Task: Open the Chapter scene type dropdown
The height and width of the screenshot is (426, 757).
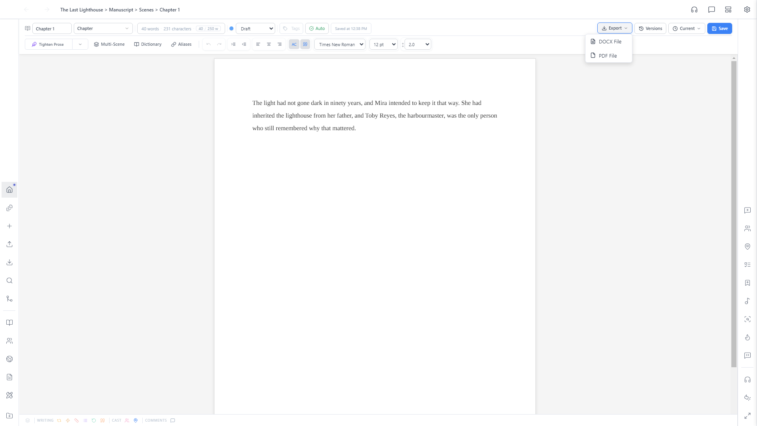Action: [x=103, y=28]
